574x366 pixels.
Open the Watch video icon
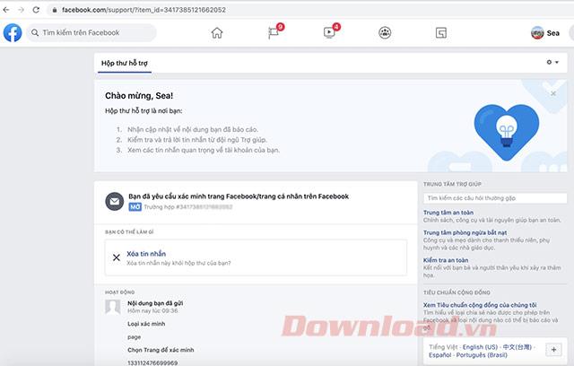click(329, 33)
